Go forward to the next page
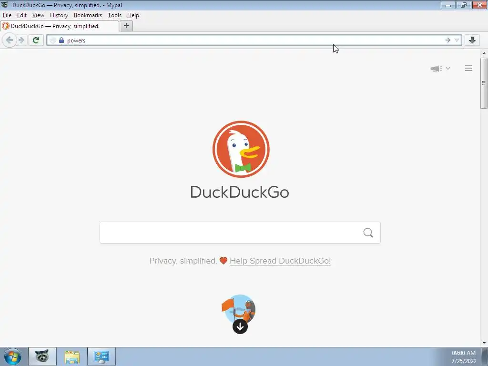Image resolution: width=488 pixels, height=366 pixels. point(21,40)
